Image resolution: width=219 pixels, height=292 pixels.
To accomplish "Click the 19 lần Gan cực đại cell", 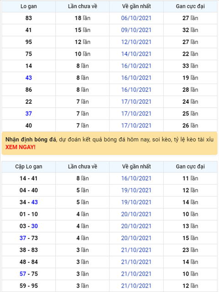I will coord(190,78).
